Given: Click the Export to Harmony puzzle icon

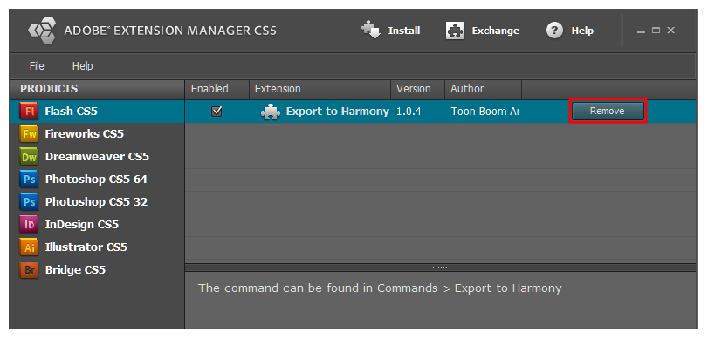Looking at the screenshot, I should [x=271, y=112].
